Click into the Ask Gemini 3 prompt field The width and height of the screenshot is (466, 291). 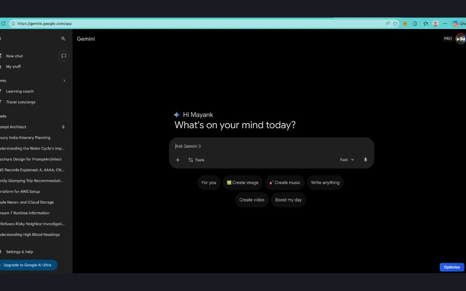tap(271, 146)
